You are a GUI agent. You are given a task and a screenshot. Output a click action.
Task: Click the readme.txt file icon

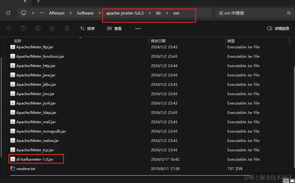coord(13,169)
